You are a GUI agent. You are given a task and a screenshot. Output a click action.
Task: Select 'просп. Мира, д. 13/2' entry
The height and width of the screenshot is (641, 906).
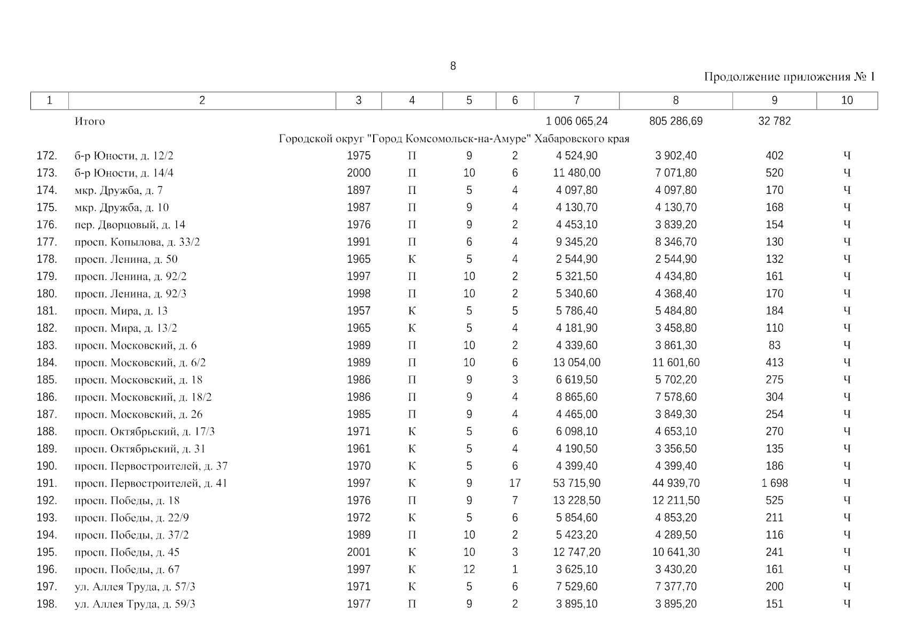126,328
